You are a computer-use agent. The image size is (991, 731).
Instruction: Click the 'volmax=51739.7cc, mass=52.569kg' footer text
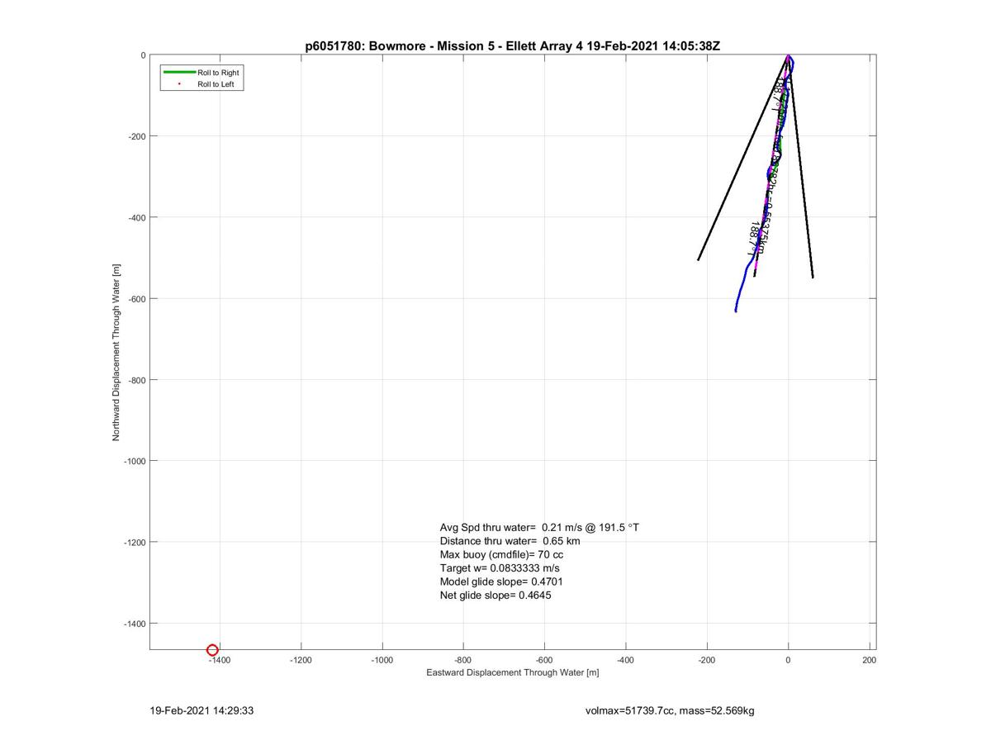tap(670, 710)
